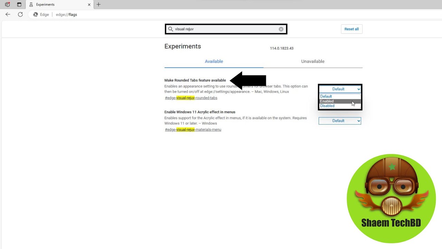Click the version number 114.0.1823.43

(282, 48)
